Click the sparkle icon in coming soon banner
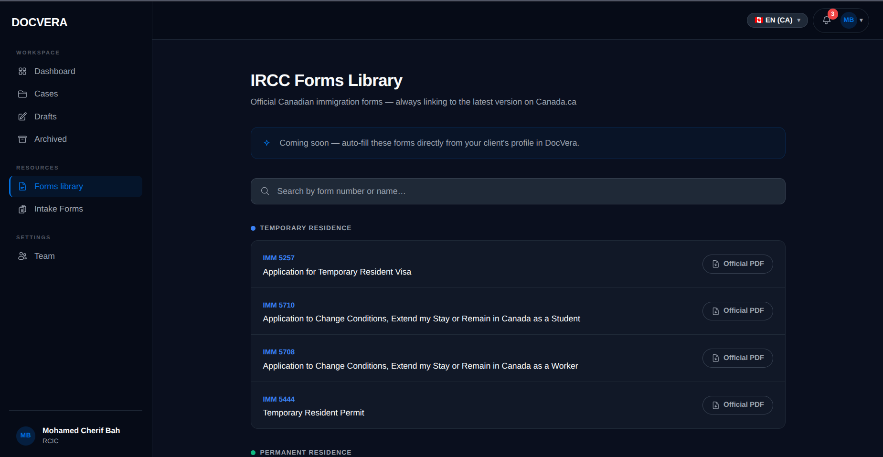Screen dimensions: 883x457 pyautogui.click(x=267, y=143)
